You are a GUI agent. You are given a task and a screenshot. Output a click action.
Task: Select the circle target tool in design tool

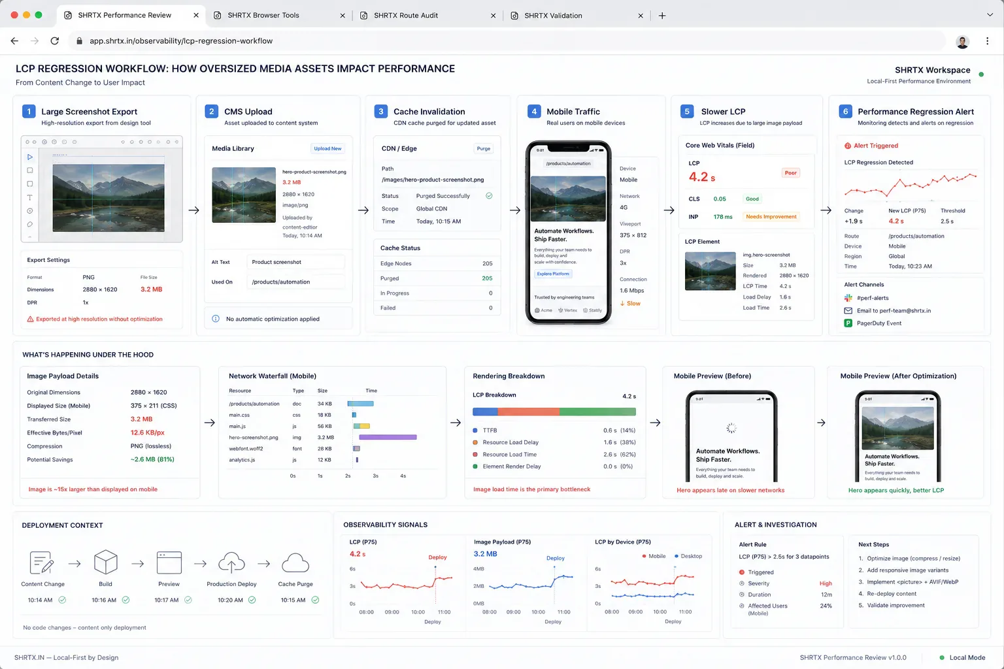pyautogui.click(x=29, y=211)
